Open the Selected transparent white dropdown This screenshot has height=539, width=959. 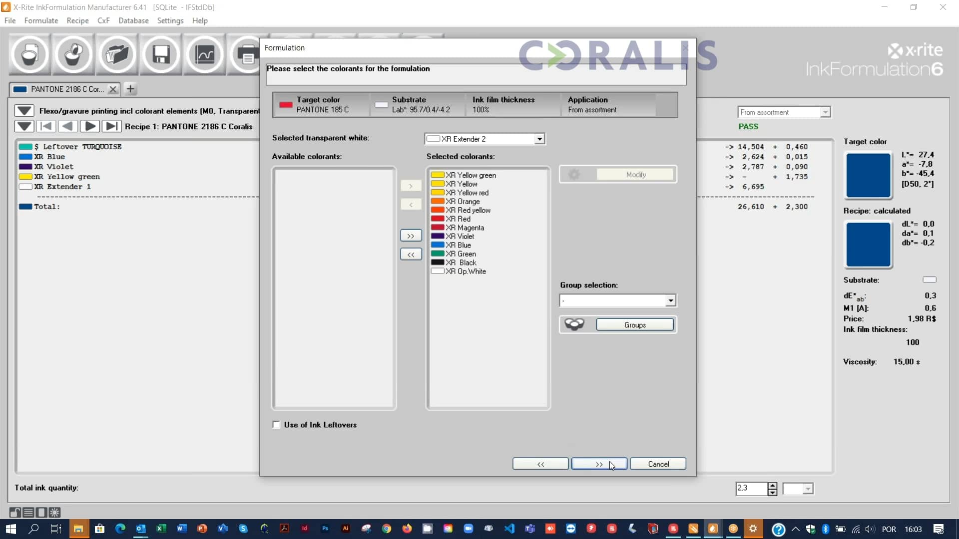pos(539,139)
